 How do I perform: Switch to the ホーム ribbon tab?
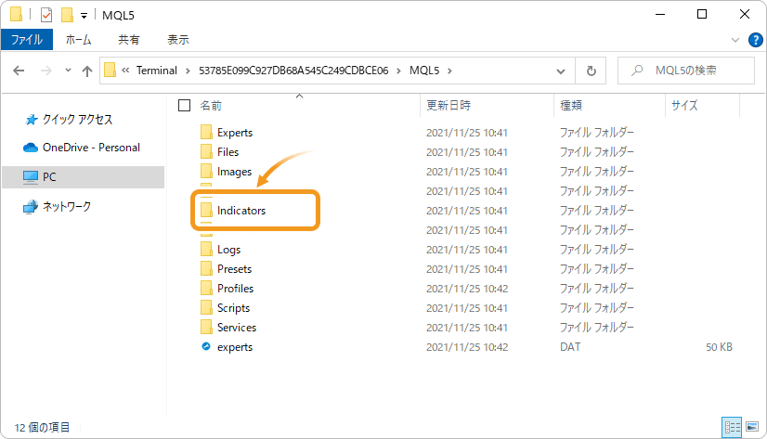click(x=78, y=40)
